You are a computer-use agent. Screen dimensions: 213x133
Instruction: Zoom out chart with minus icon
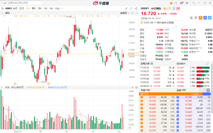[137, 13]
